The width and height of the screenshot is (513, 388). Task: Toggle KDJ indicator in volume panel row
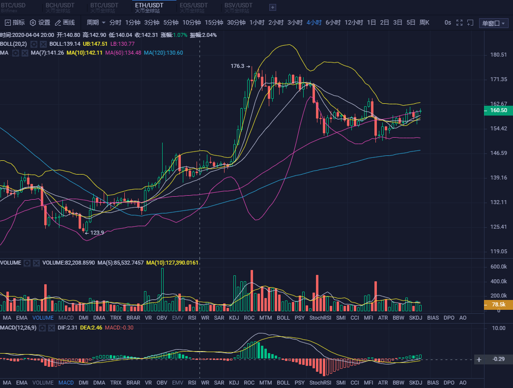pyautogui.click(x=234, y=318)
